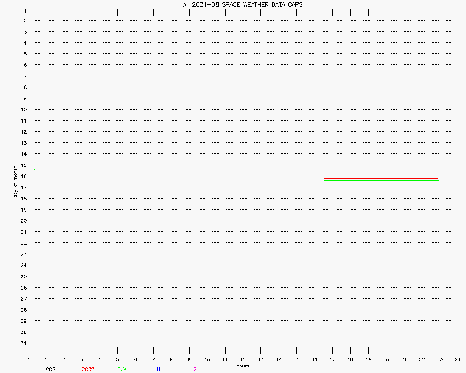Click day 31 on the vertical axis
This screenshot has width=466, height=373.
pos(23,343)
